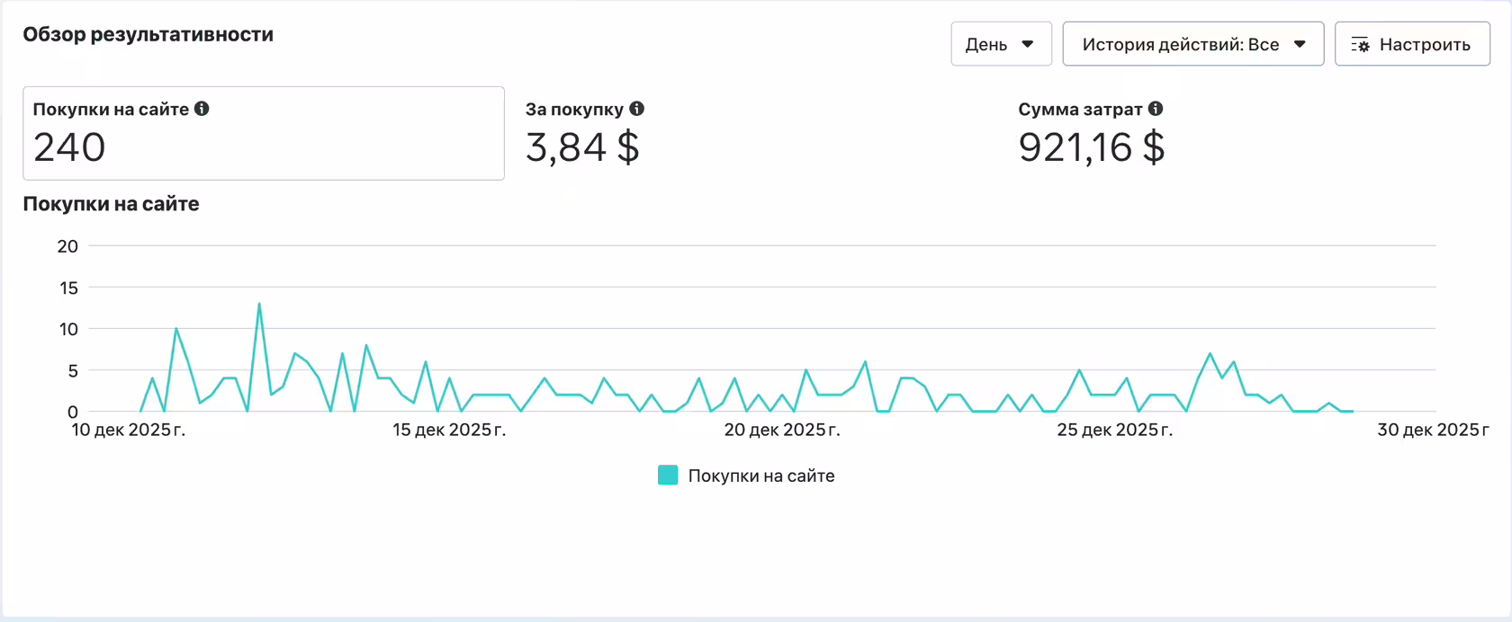
Task: Select the Сумма затрат metric
Action: click(x=1092, y=133)
